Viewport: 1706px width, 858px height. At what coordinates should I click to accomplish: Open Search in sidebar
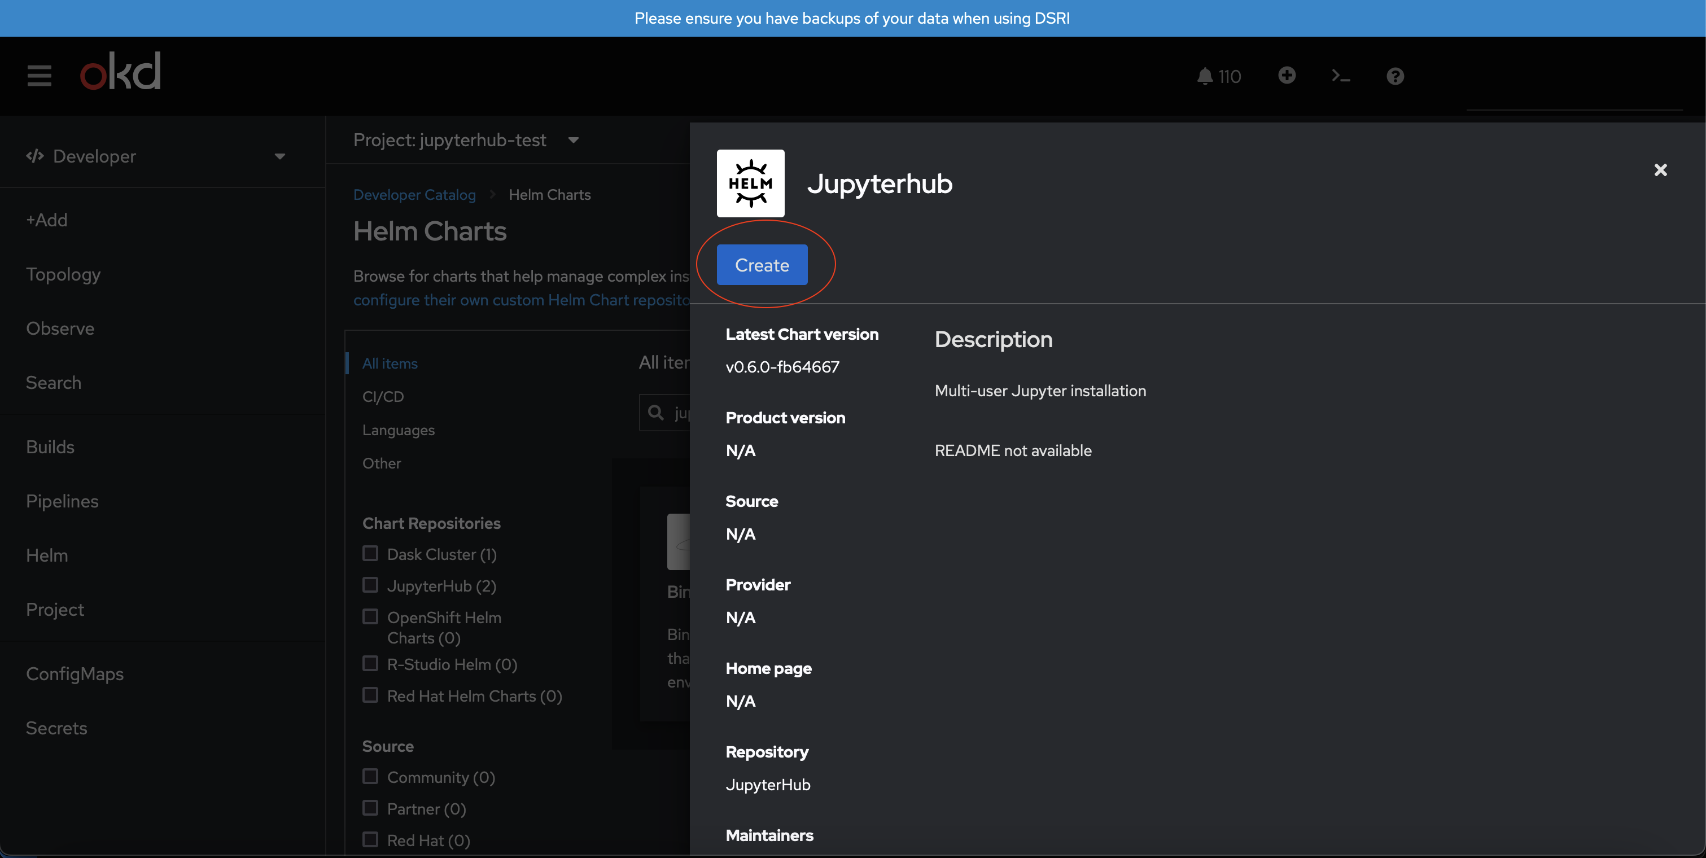(x=54, y=383)
